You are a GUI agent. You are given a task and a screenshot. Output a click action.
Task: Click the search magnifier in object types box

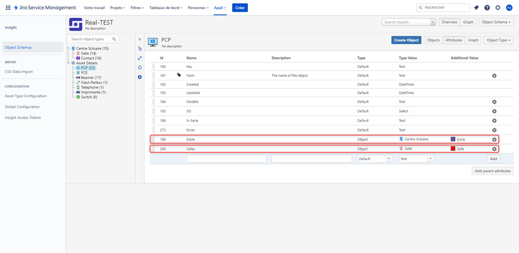coord(114,39)
